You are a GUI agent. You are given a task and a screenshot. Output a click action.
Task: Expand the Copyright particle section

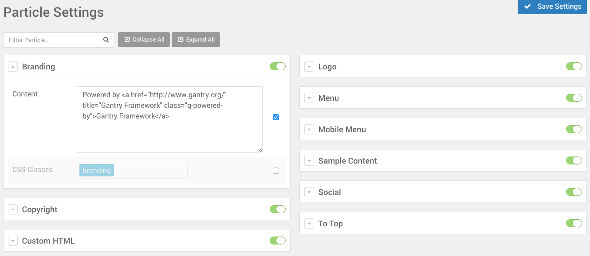[x=13, y=210]
